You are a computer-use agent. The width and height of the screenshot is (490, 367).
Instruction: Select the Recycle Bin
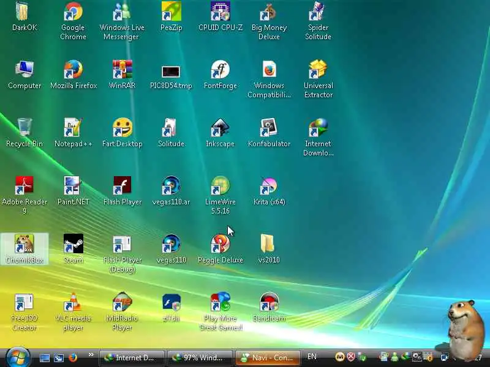tap(24, 127)
